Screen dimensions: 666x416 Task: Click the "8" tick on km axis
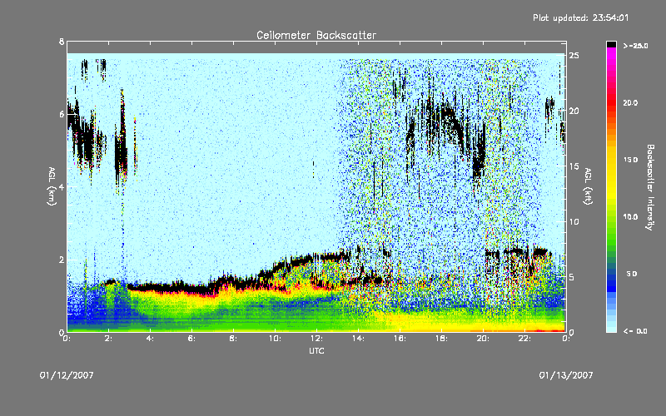[62, 42]
